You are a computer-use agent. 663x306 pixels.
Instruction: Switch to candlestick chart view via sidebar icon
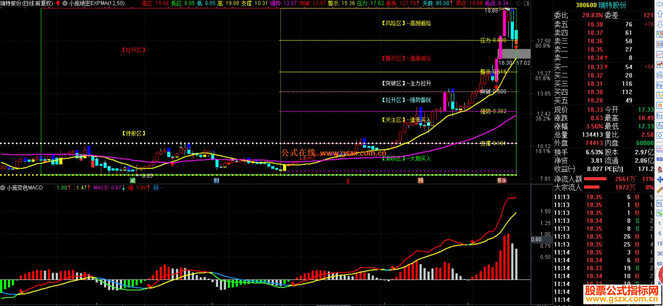point(659,65)
